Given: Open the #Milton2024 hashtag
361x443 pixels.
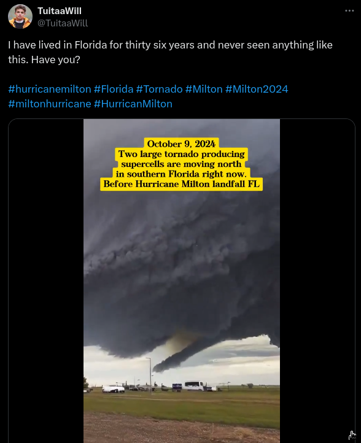Looking at the screenshot, I should pos(257,89).
